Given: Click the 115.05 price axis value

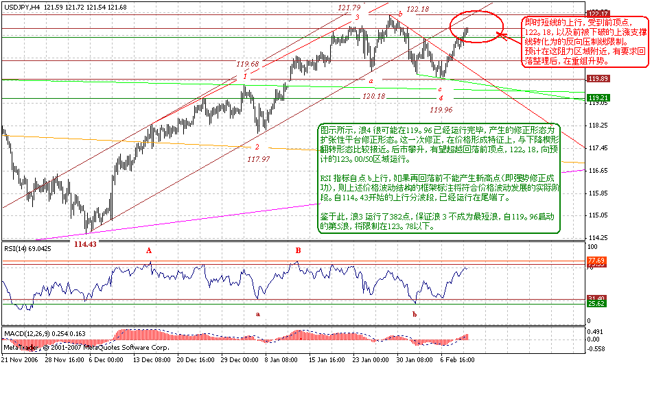Looking at the screenshot, I should coord(598,215).
